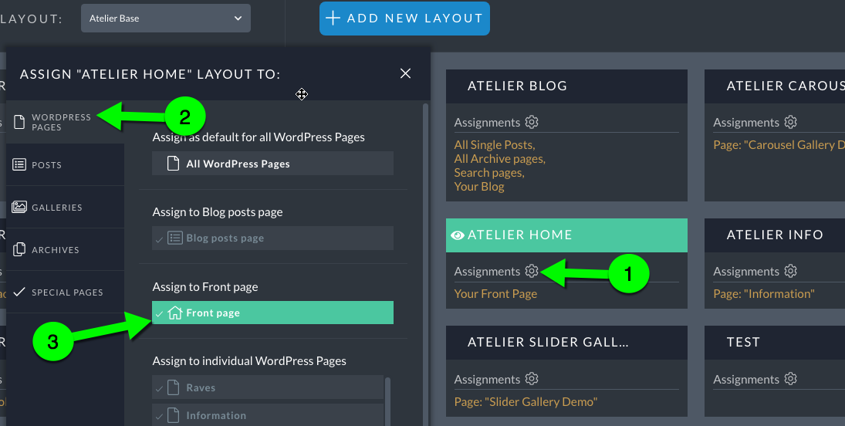Toggle the Blog posts page assignment
Screen dimensions: 845x426
[x=272, y=238]
